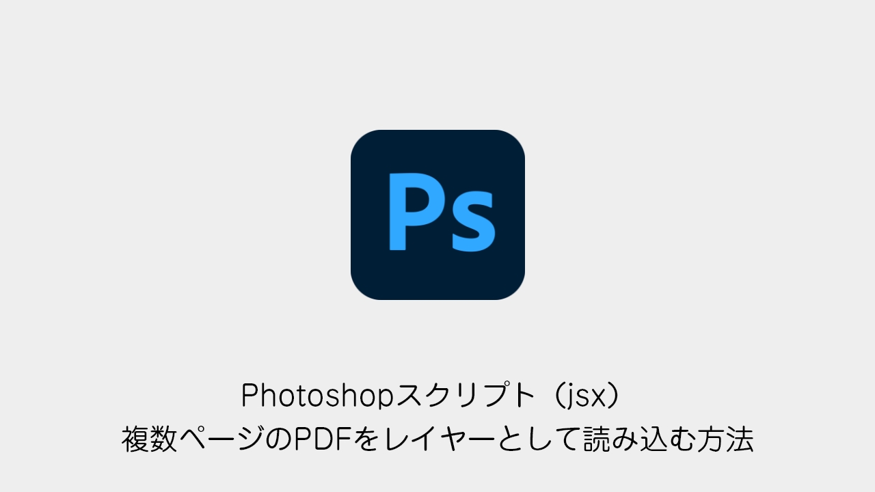Click the 方法 text ending the title

click(725, 439)
